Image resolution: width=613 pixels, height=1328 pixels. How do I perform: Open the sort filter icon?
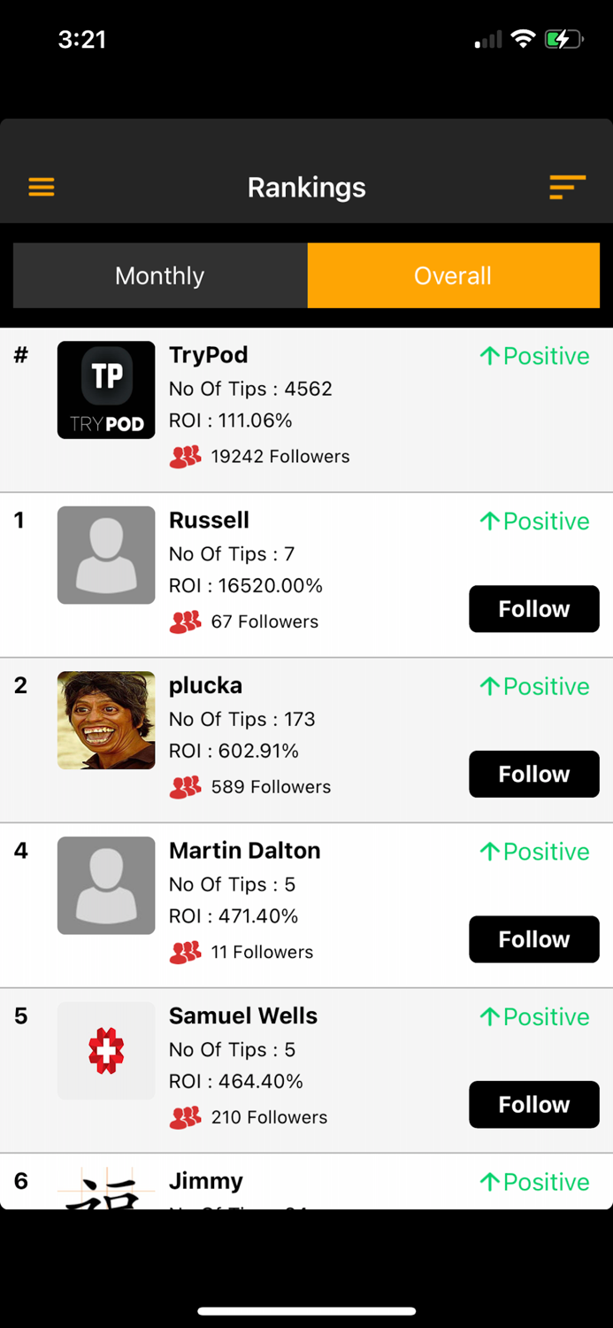click(x=567, y=187)
